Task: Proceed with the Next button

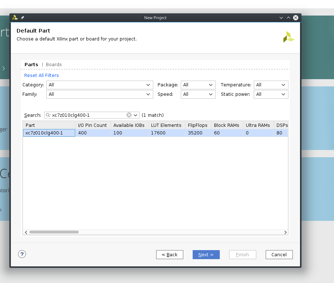Action: click(x=206, y=255)
